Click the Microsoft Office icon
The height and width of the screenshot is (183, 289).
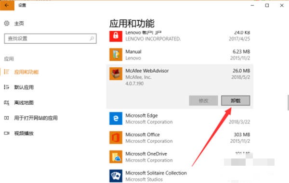tap(116, 138)
